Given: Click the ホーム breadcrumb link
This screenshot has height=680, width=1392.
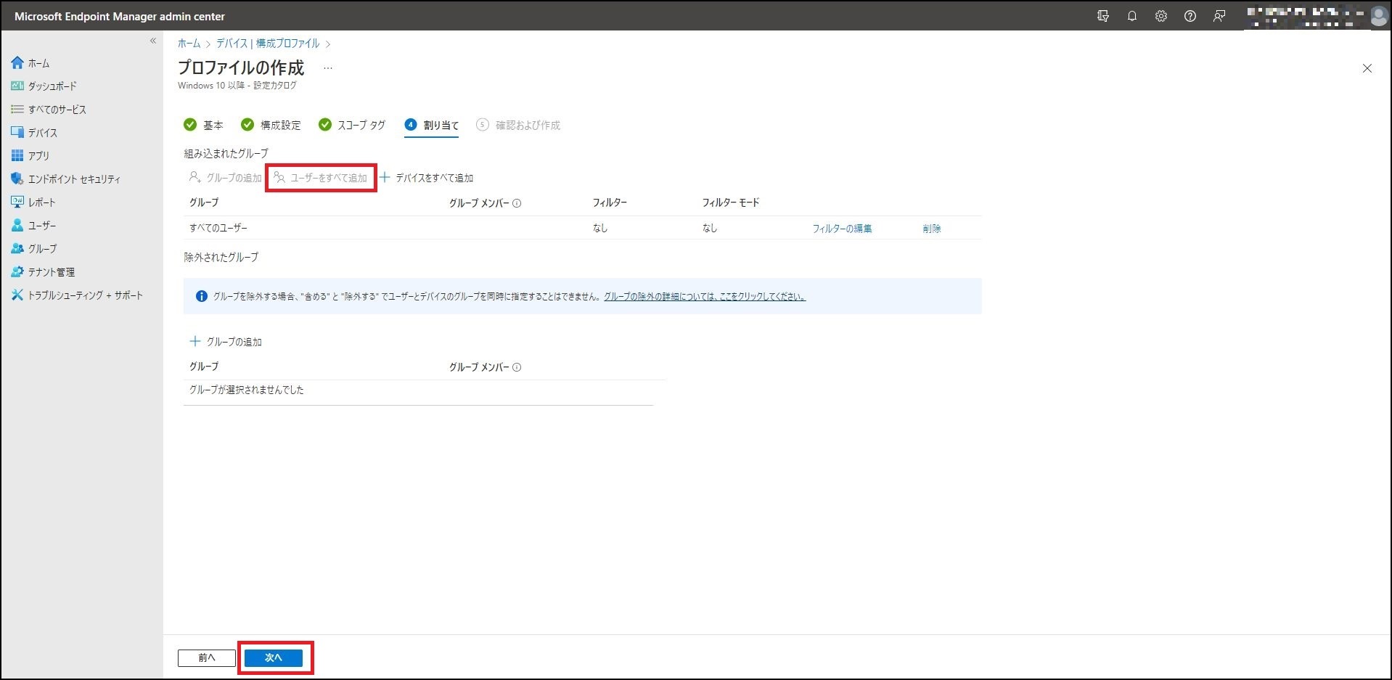Looking at the screenshot, I should click(x=189, y=44).
